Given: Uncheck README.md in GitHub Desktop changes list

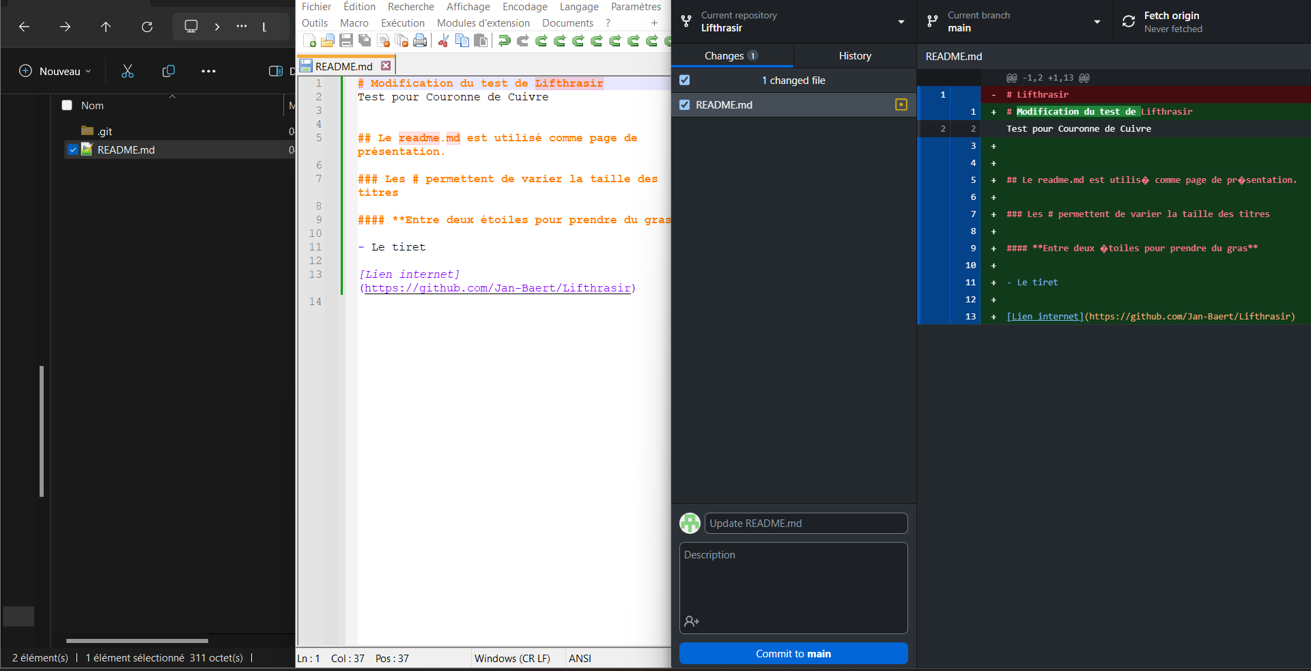Looking at the screenshot, I should click(685, 104).
